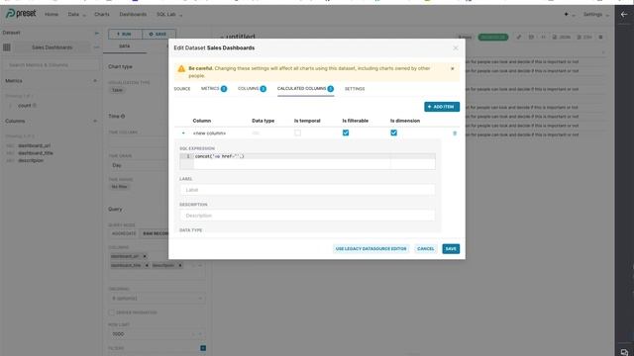This screenshot has width=634, height=356.
Task: Close the Edit Dataset dialog
Action: [456, 48]
